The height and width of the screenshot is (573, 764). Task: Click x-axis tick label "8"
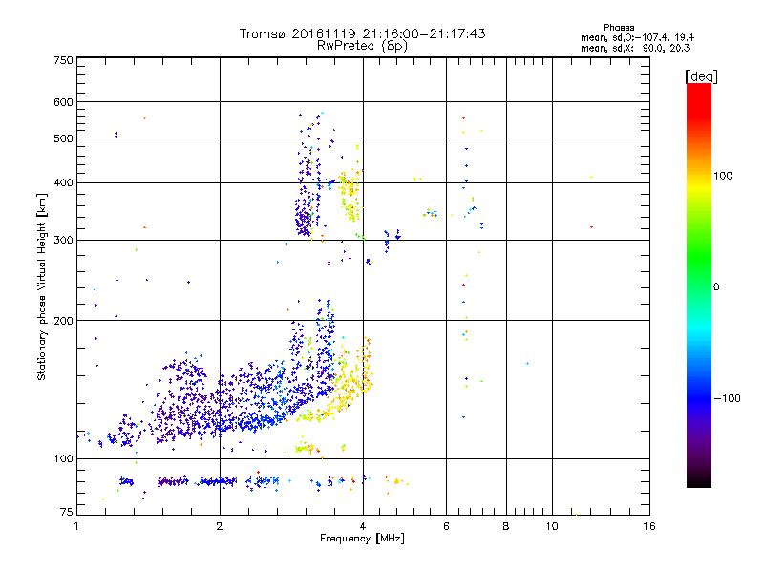tap(506, 526)
